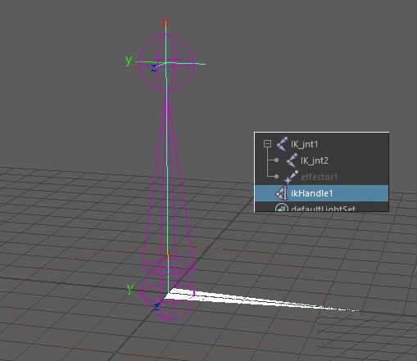Click the defaultLightSet icon

click(282, 208)
